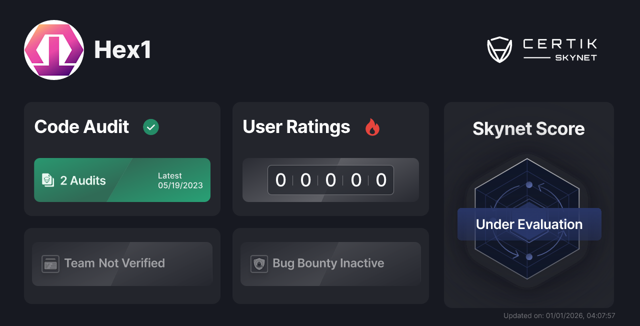The width and height of the screenshot is (640, 326).
Task: Select the Code Audit card header
Action: pos(81,127)
